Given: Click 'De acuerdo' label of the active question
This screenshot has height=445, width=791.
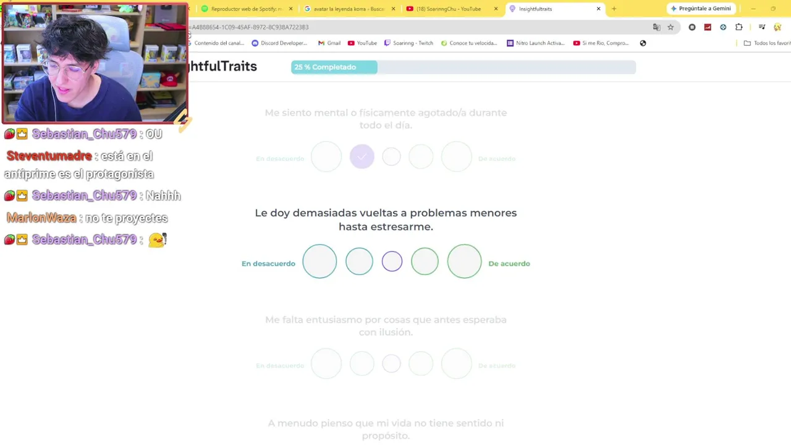Looking at the screenshot, I should point(509,264).
